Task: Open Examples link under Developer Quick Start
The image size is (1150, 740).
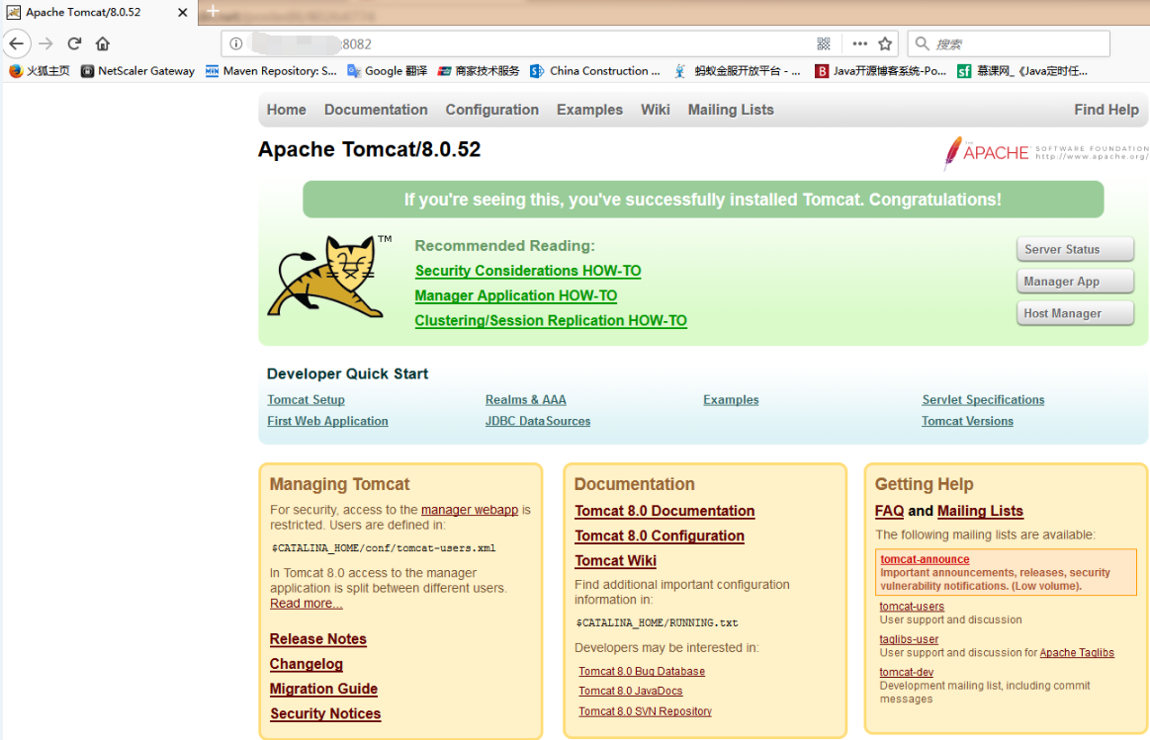Action: pos(731,400)
